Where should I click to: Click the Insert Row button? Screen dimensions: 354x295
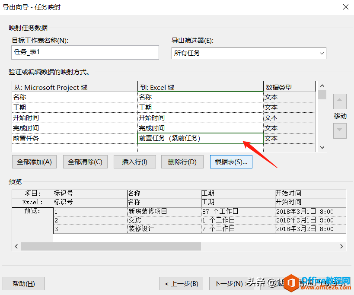pos(134,162)
